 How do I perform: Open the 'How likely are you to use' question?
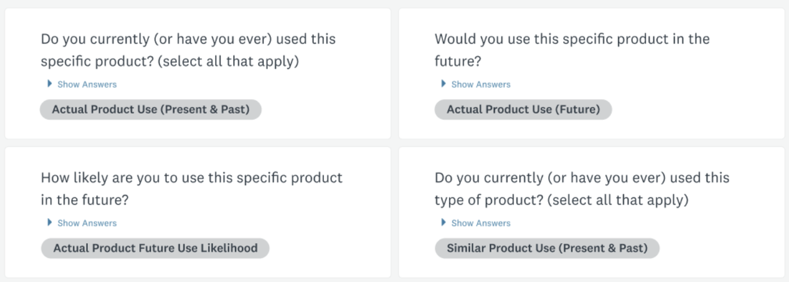point(192,189)
